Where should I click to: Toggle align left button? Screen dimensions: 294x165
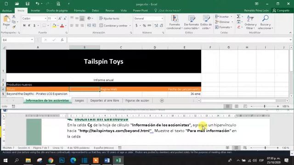click(72, 26)
